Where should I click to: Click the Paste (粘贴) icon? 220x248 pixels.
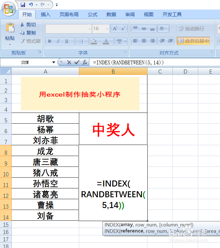coord(10,28)
